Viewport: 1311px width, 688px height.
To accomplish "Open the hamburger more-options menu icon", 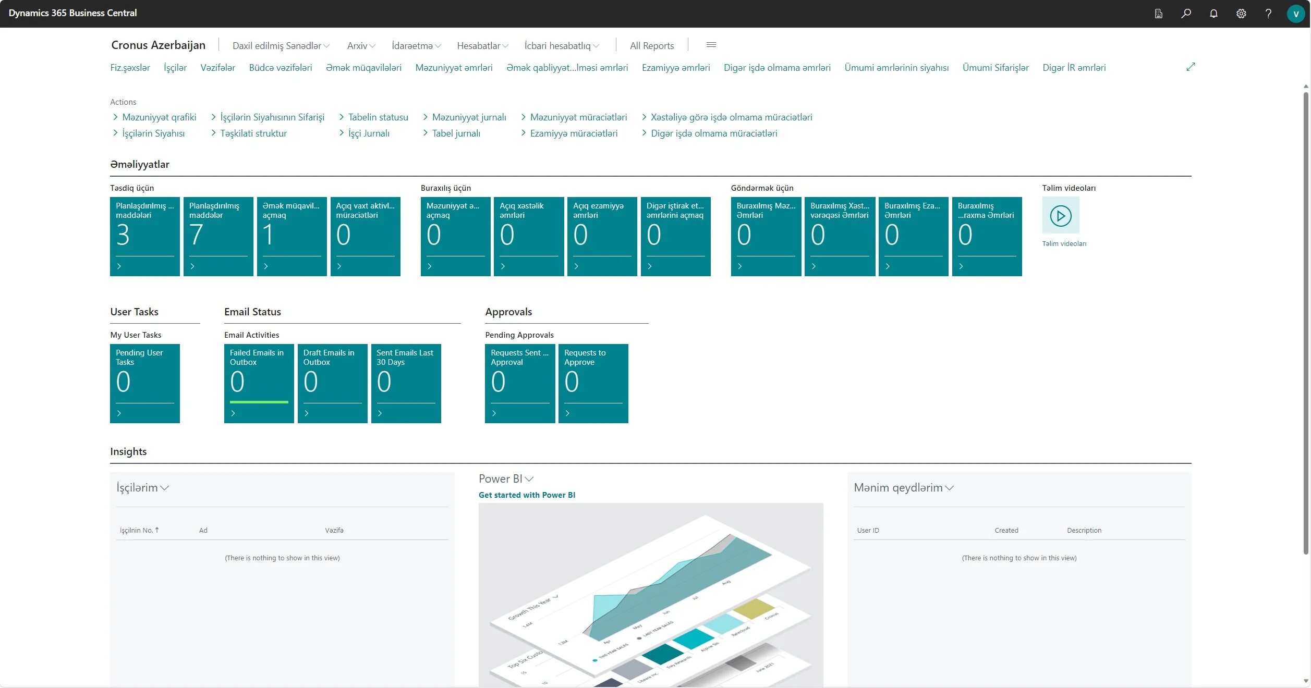I will tap(711, 45).
